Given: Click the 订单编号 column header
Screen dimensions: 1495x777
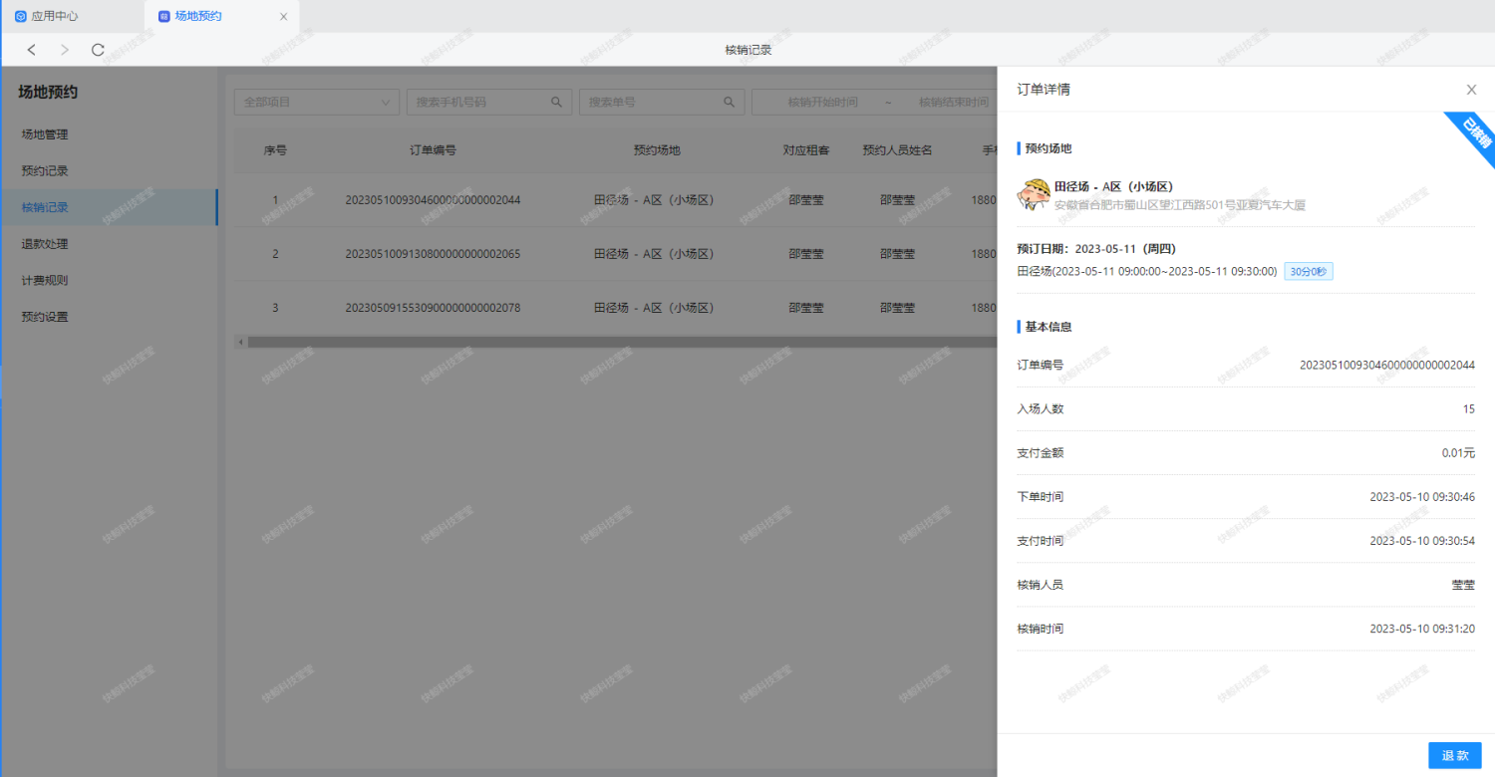Looking at the screenshot, I should (x=433, y=150).
